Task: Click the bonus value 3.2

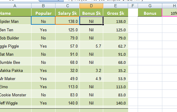Action: tap(91, 70)
